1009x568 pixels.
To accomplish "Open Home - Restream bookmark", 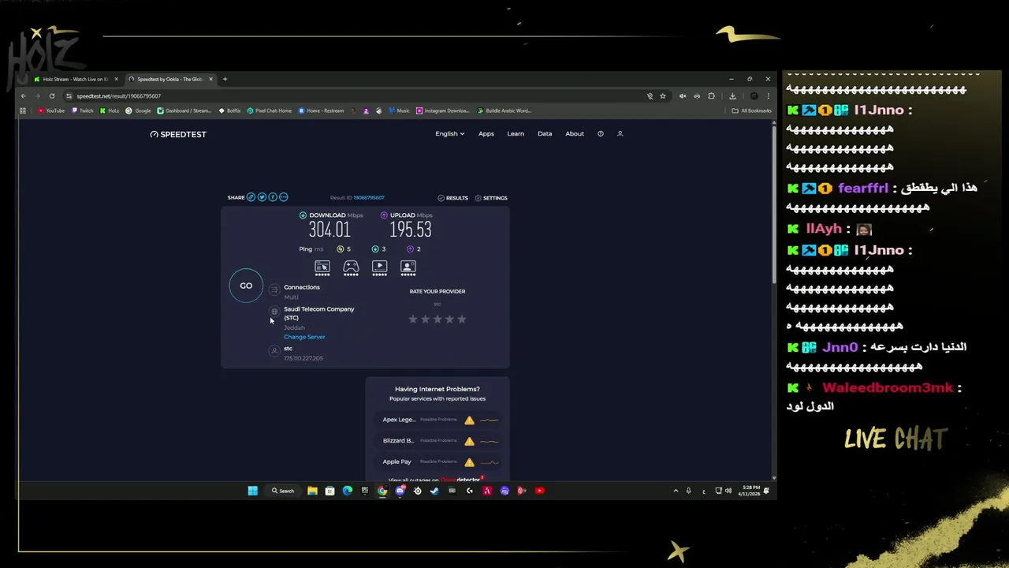I will [x=322, y=110].
